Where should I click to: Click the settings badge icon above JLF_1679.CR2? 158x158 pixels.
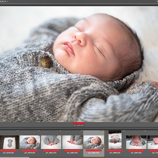39,131
